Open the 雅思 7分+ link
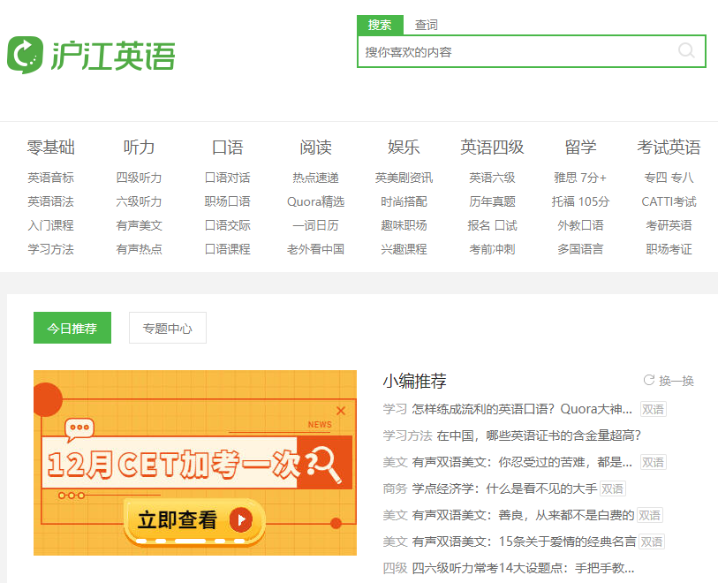Viewport: 718px width, 583px height. 578,176
